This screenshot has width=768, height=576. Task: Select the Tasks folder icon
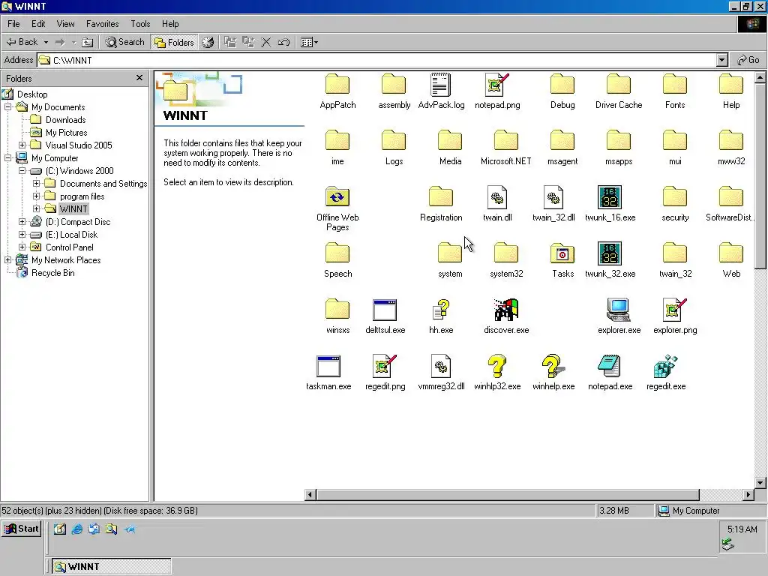pyautogui.click(x=562, y=253)
